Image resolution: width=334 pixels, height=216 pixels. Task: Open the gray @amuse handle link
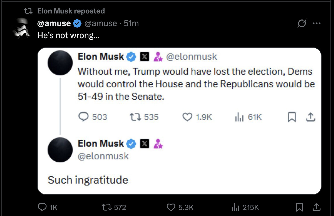click(x=101, y=23)
